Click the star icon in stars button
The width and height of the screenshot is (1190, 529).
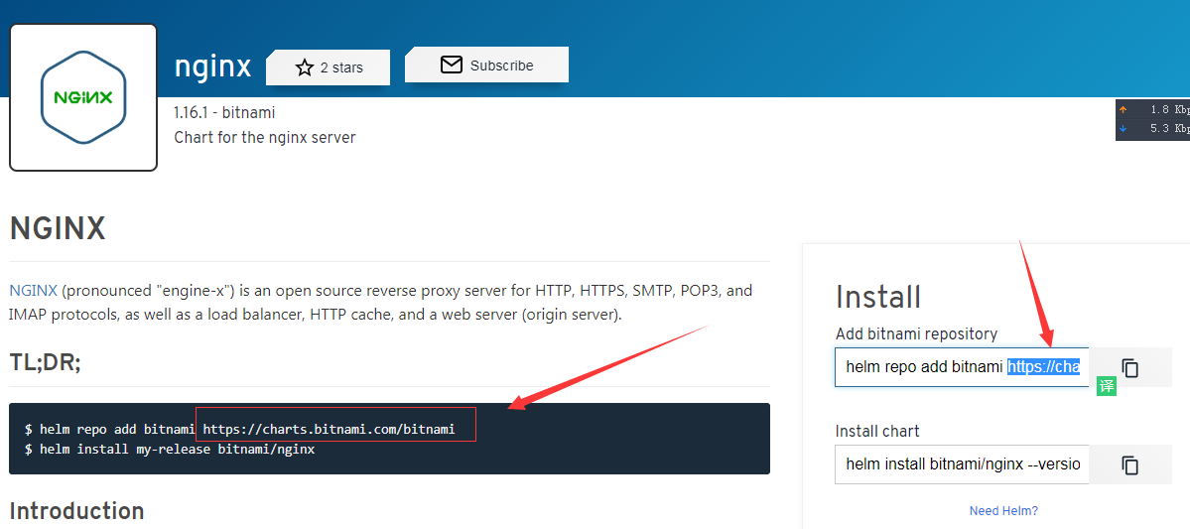pos(305,67)
